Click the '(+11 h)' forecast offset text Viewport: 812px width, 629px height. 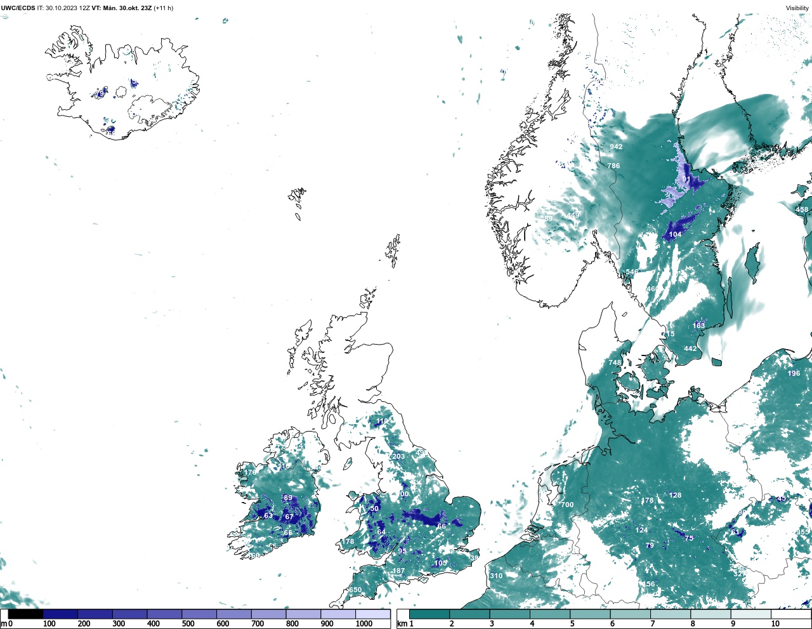pyautogui.click(x=164, y=8)
